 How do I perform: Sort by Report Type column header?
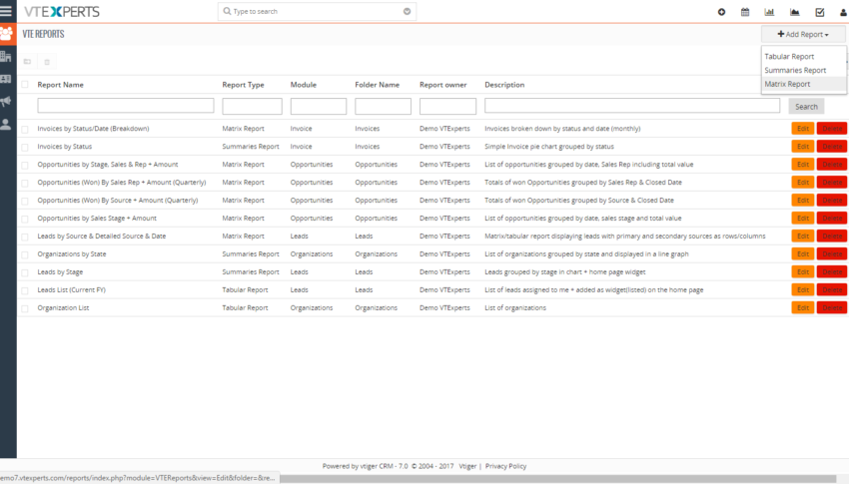point(243,85)
